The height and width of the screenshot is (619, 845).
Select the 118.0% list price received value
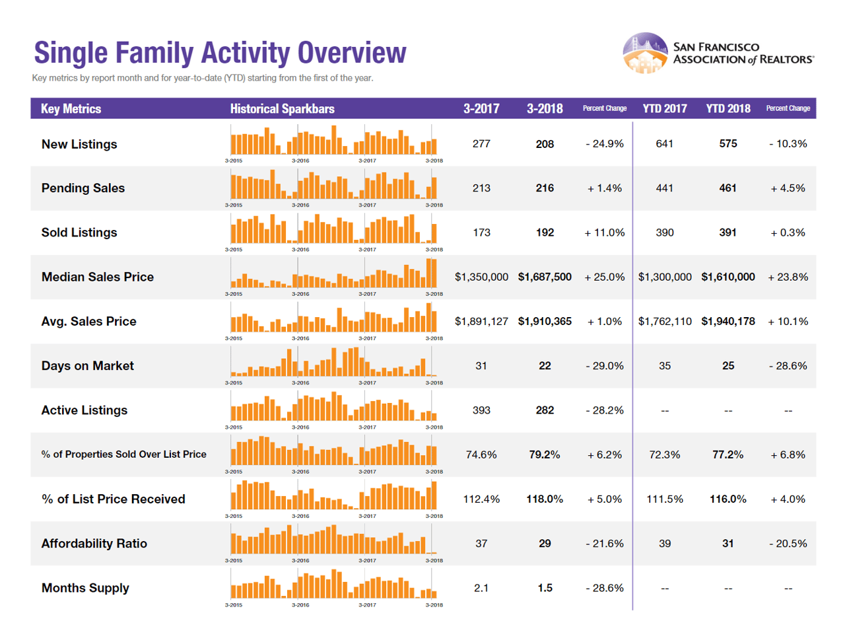pyautogui.click(x=545, y=499)
